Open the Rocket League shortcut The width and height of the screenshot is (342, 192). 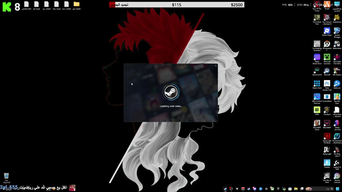[x=337, y=33]
